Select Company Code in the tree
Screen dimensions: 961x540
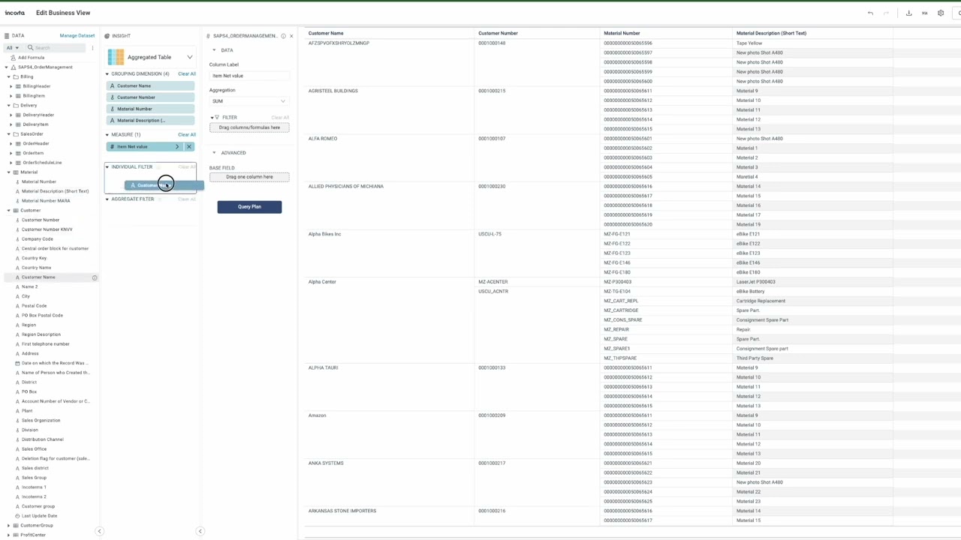[38, 239]
